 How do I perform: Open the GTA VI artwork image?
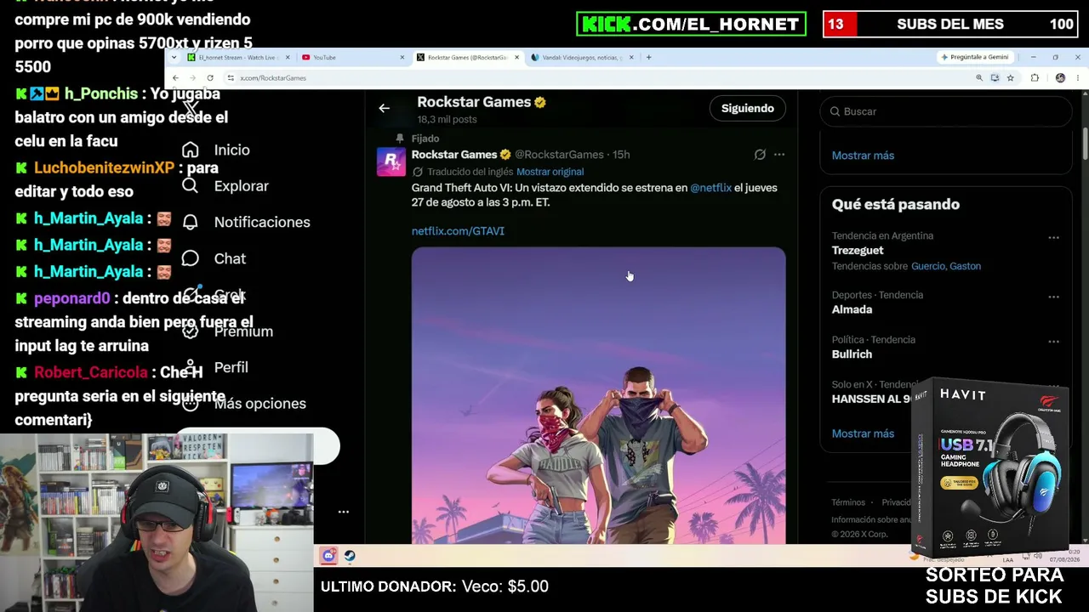[599, 395]
